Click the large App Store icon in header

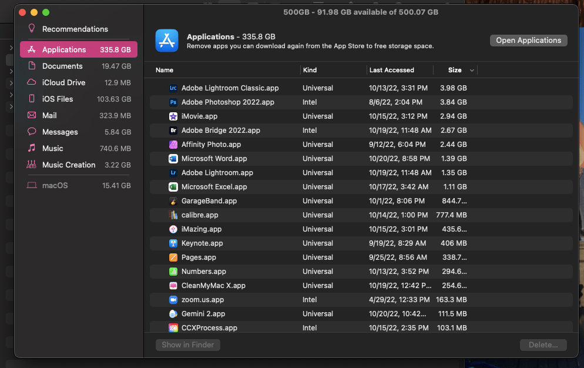click(x=167, y=41)
